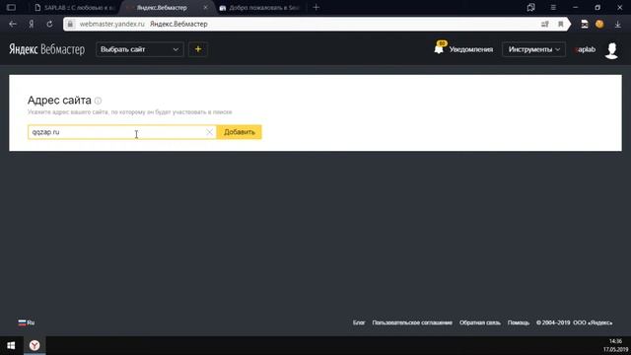Viewport: 631px width, 355px height.
Task: Open Уведомления link
Action: pyautogui.click(x=471, y=49)
